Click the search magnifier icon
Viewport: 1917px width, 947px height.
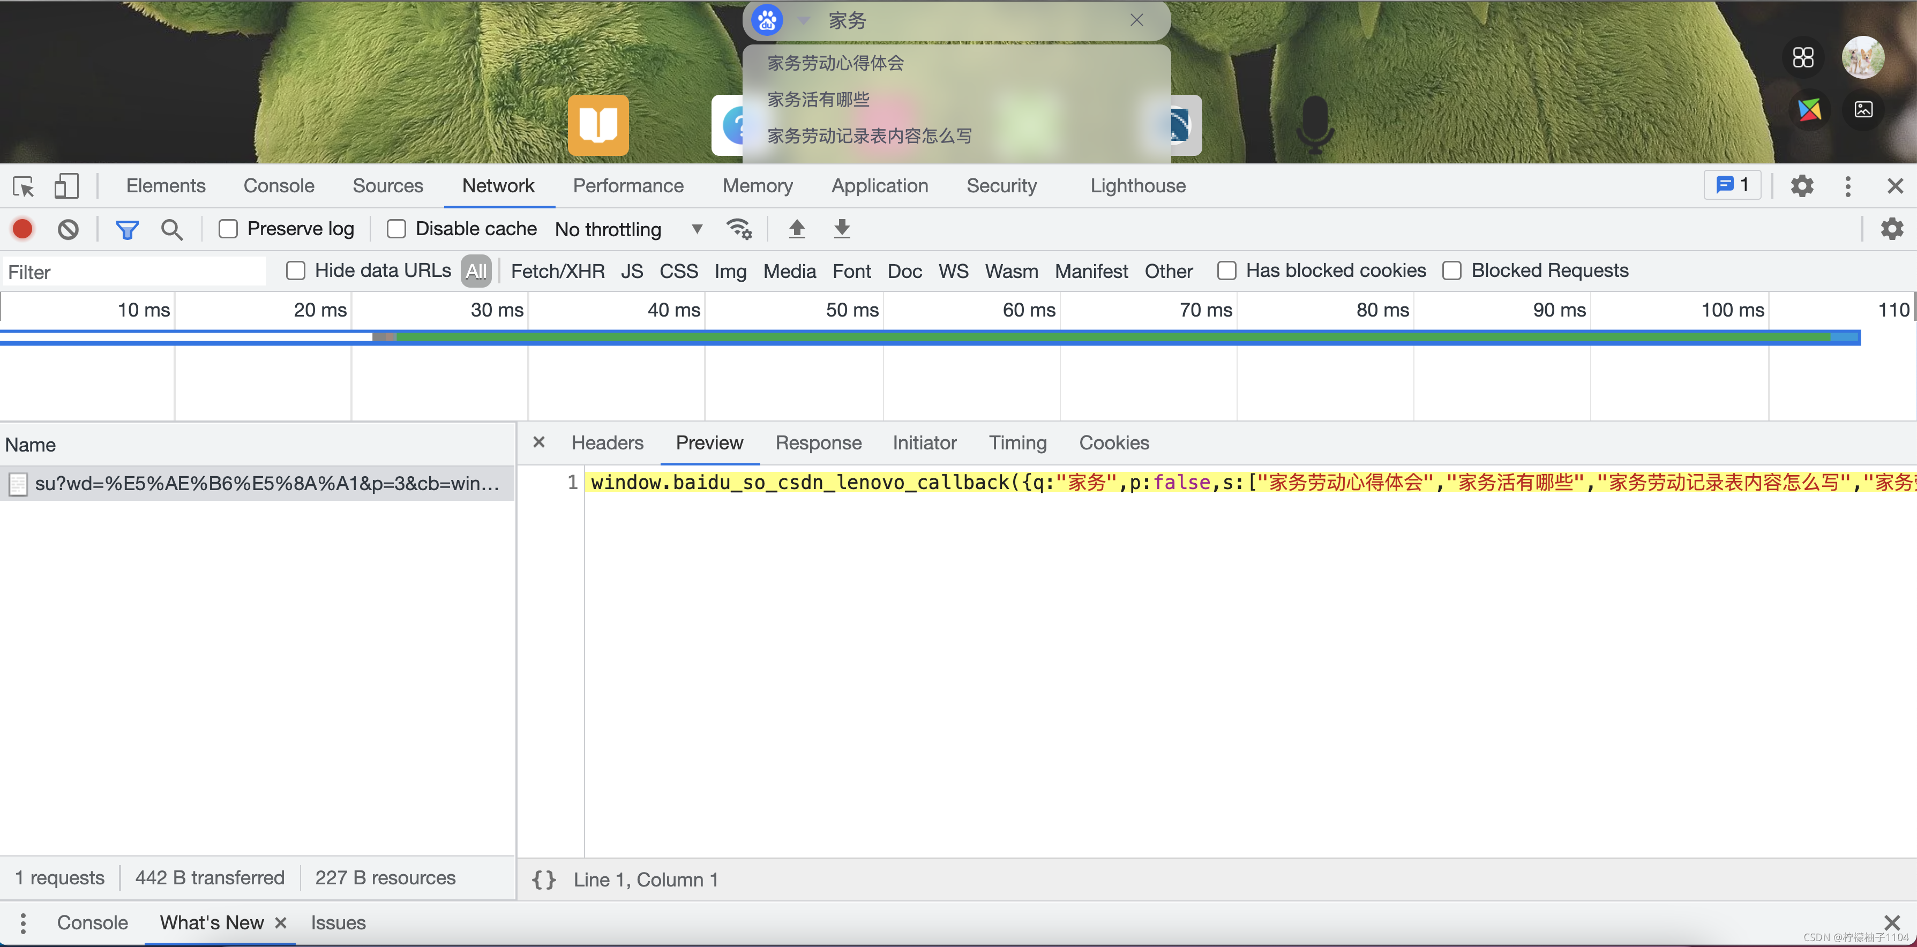coord(170,229)
